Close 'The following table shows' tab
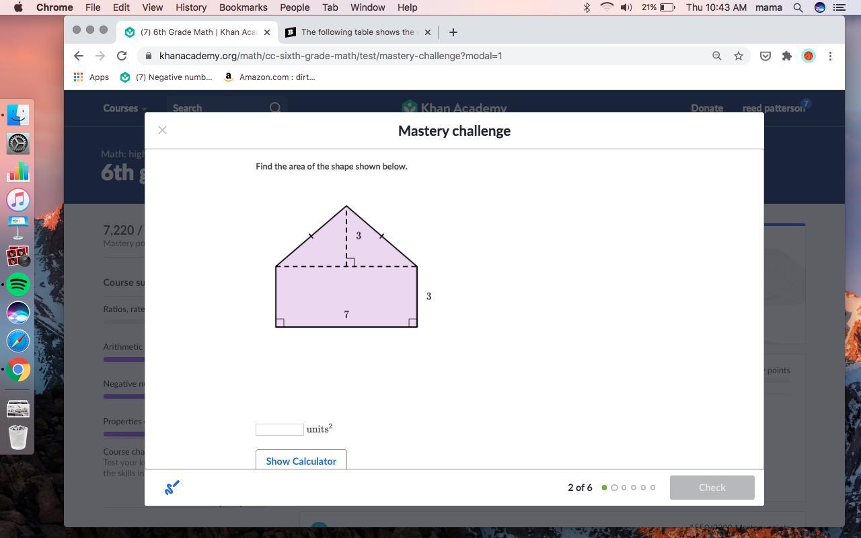 click(427, 32)
